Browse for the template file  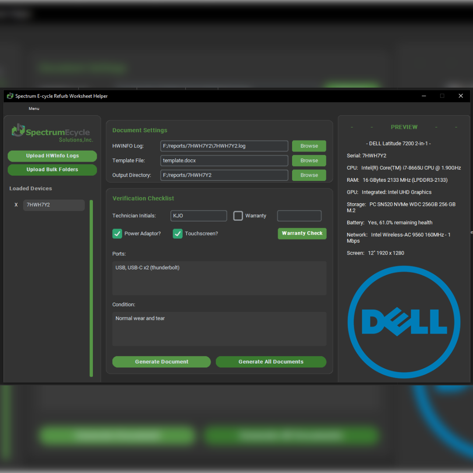[309, 161]
